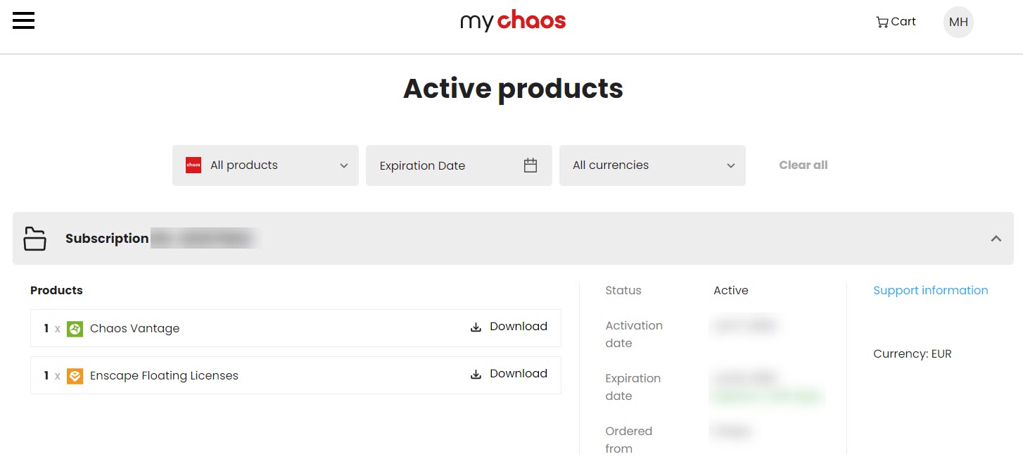This screenshot has height=471, width=1023.
Task: Click the shopping cart icon
Action: [882, 22]
